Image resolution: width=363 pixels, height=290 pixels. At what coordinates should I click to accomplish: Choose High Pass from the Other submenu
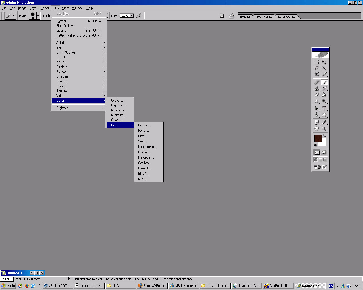[x=120, y=105]
